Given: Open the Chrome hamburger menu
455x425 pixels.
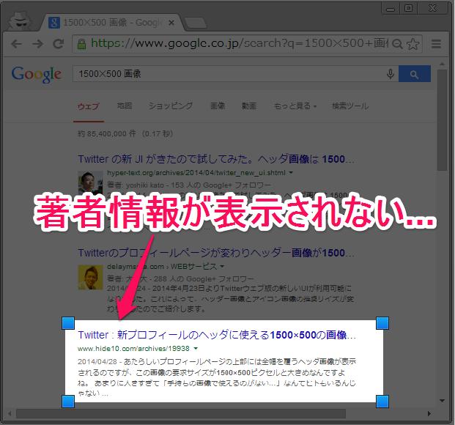Looking at the screenshot, I should 437,44.
